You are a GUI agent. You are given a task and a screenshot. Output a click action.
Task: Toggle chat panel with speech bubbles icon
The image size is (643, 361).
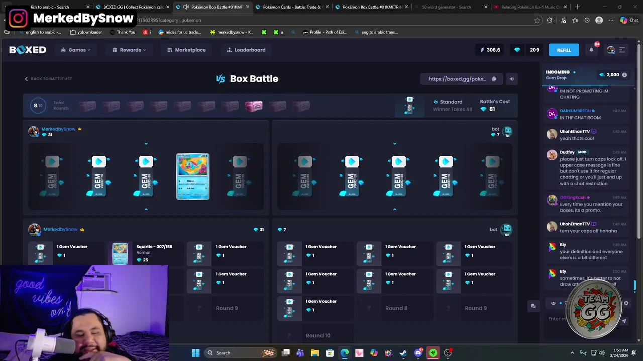pyautogui.click(x=533, y=306)
